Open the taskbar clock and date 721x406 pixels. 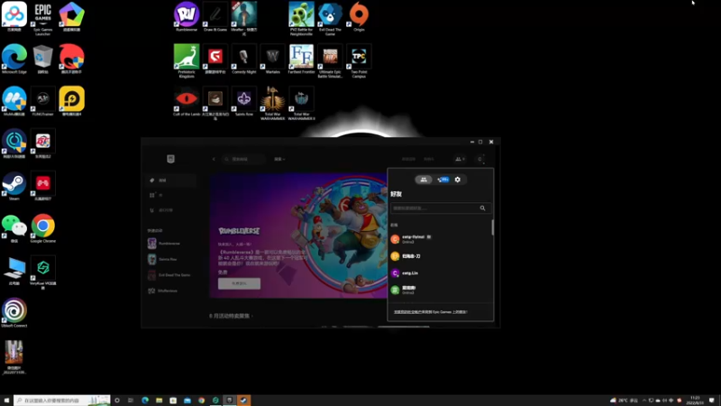(x=694, y=401)
